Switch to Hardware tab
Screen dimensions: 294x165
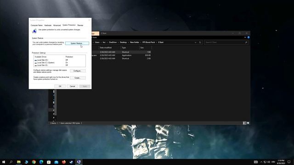tap(48, 25)
